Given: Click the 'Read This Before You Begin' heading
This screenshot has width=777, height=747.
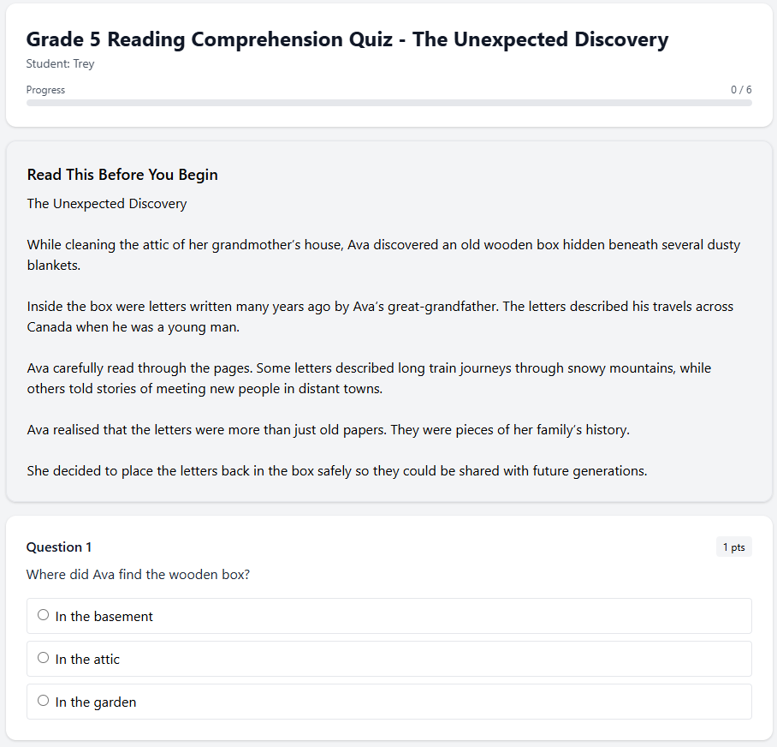Looking at the screenshot, I should pos(122,174).
